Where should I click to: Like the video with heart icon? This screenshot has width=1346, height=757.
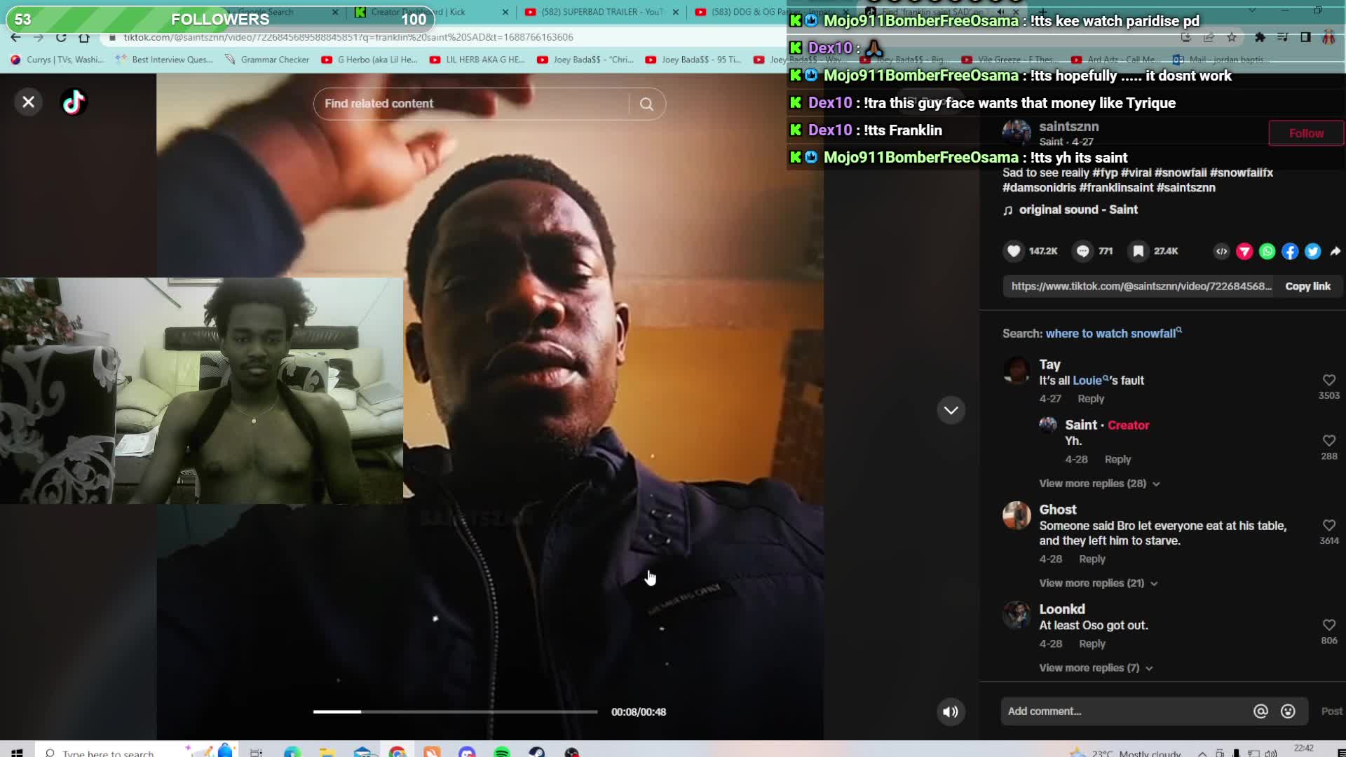click(x=1014, y=251)
